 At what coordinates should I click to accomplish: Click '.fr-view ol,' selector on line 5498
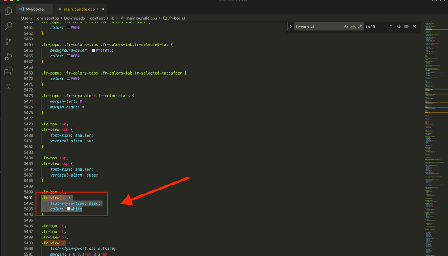[x=55, y=238]
